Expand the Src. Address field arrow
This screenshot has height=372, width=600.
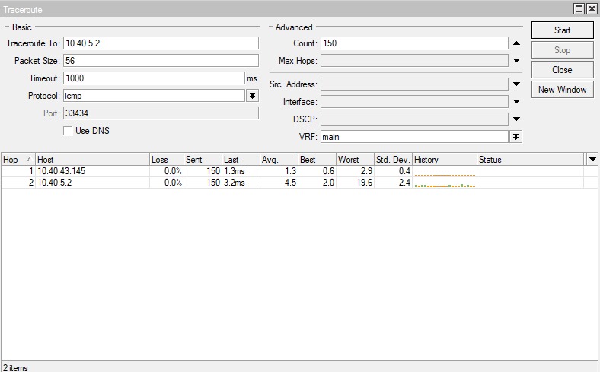click(516, 84)
